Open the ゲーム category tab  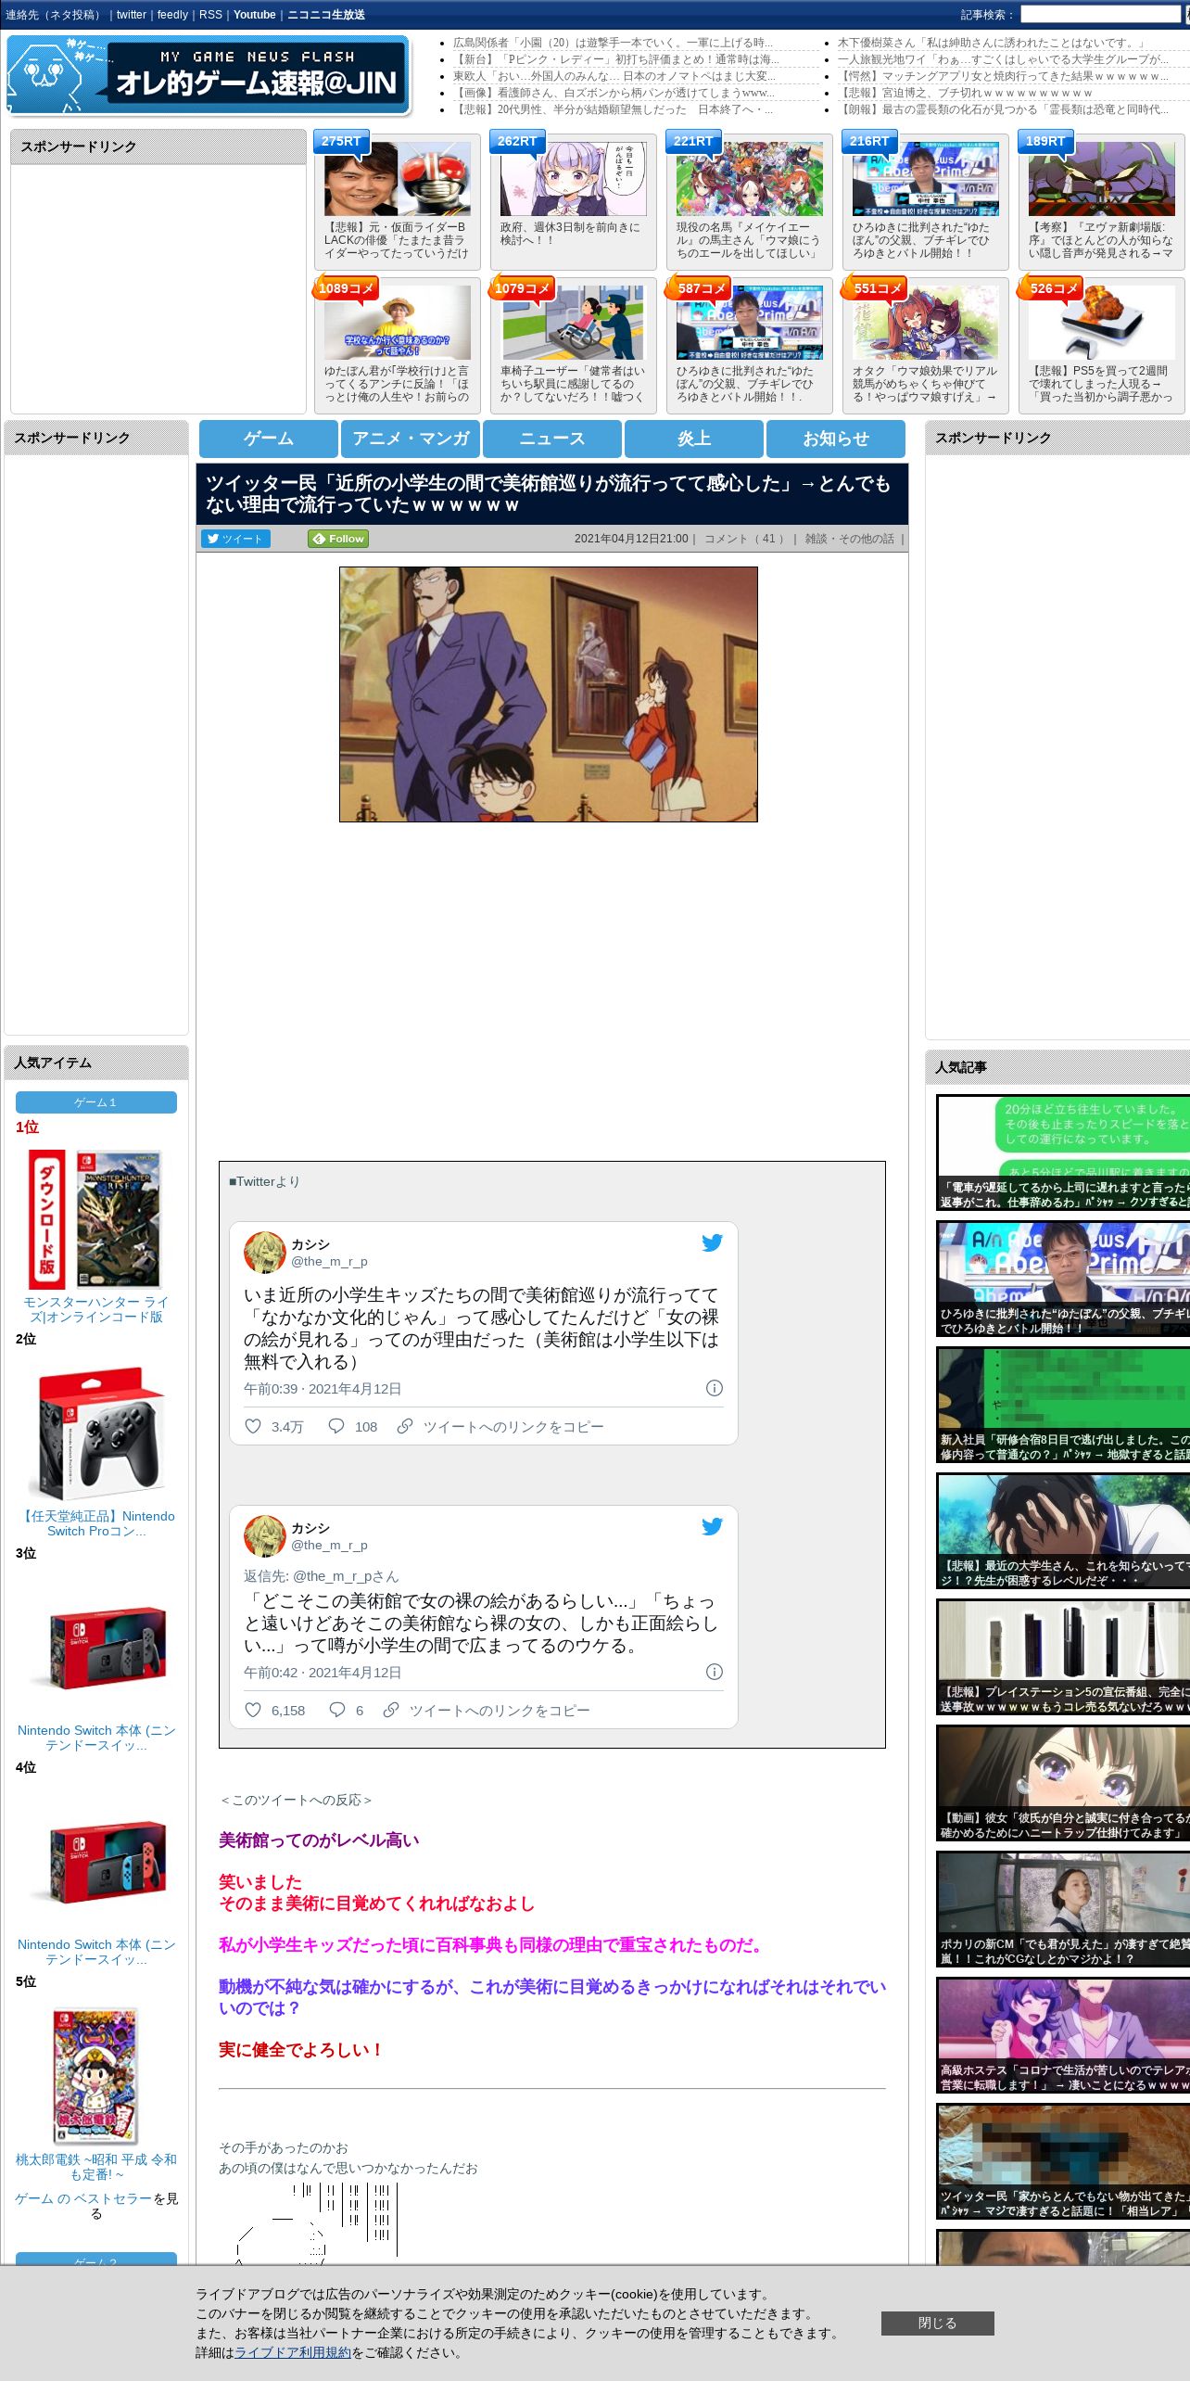pyautogui.click(x=269, y=439)
